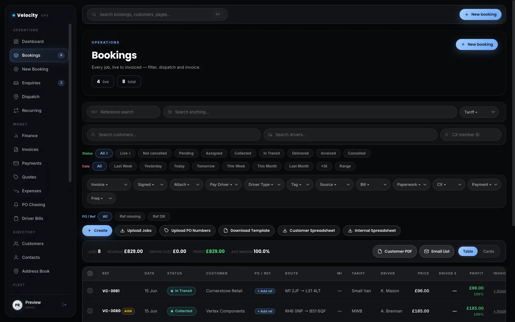Click the Customers people icon
The width and height of the screenshot is (515, 322).
pyautogui.click(x=16, y=243)
